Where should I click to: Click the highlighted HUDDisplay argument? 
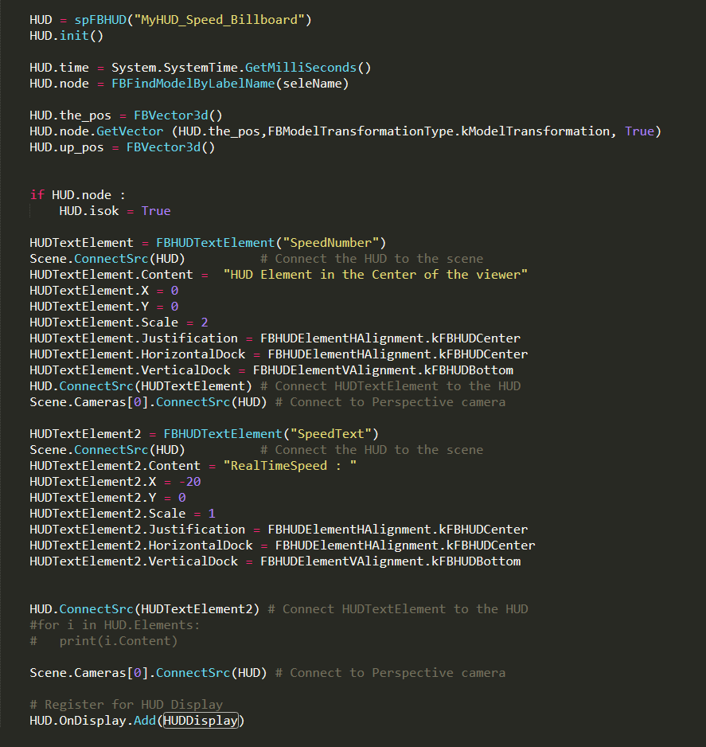point(201,721)
